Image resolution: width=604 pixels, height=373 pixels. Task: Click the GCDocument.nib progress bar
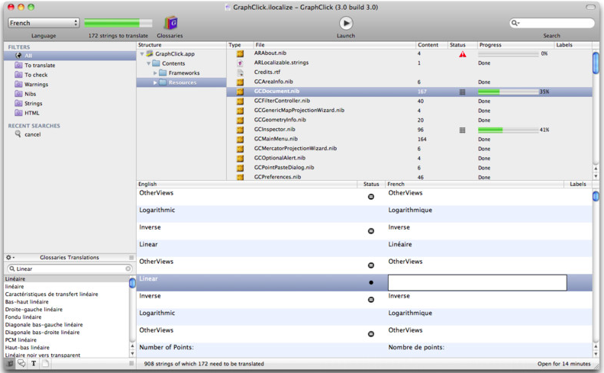click(507, 92)
